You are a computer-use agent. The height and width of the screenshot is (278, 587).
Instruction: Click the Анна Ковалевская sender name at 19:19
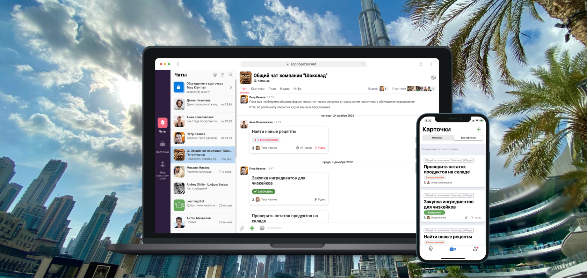[261, 122]
